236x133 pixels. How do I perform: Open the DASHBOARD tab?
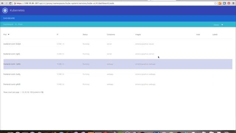[x=9, y=18]
